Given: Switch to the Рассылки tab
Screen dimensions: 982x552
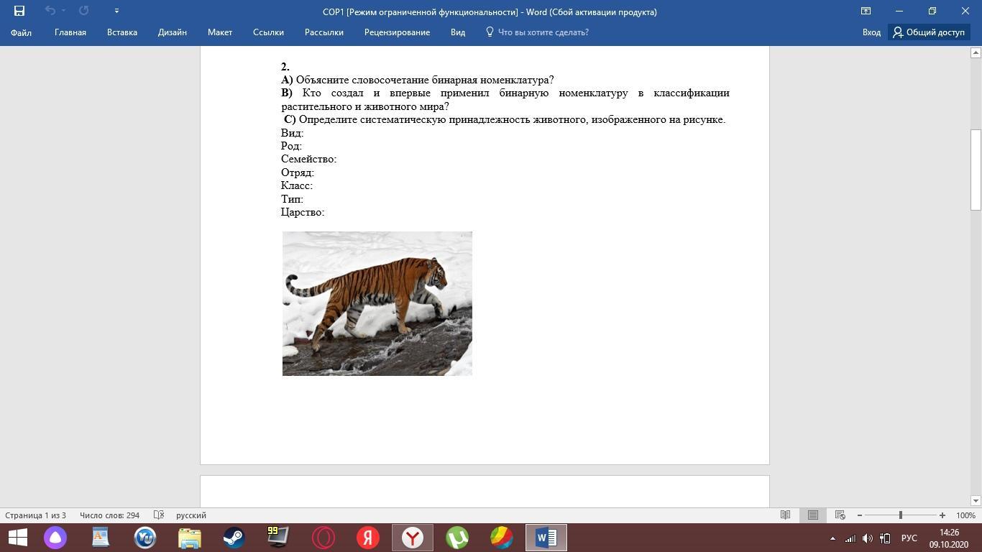Looking at the screenshot, I should (x=323, y=32).
